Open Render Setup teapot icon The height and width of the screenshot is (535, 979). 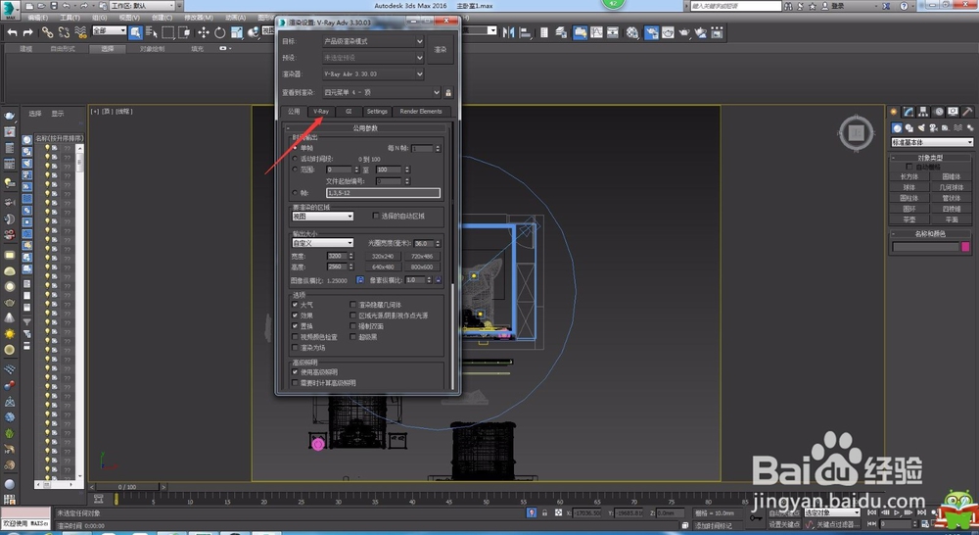(x=651, y=32)
